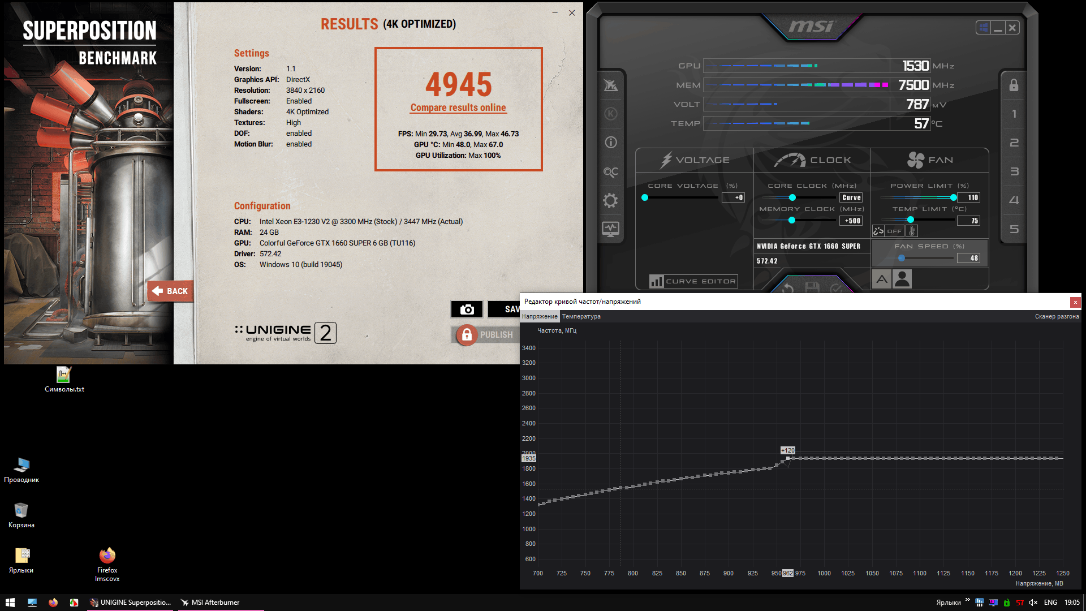1086x611 pixels.
Task: Click the memory clock +500 value field
Action: (851, 221)
